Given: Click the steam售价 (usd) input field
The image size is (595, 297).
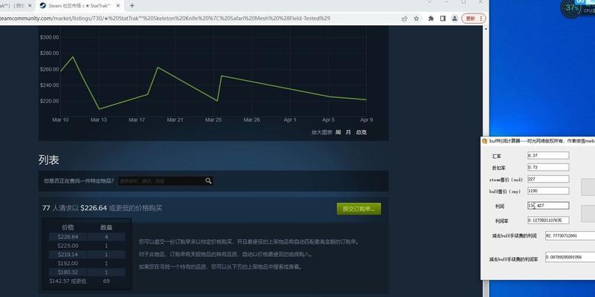Looking at the screenshot, I should (x=548, y=179).
